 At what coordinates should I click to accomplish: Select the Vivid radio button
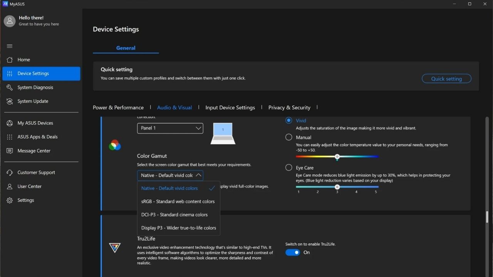click(289, 120)
